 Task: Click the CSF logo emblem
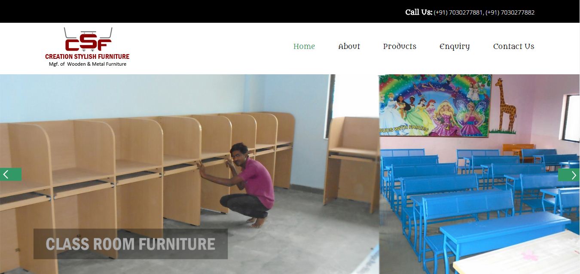(x=88, y=40)
